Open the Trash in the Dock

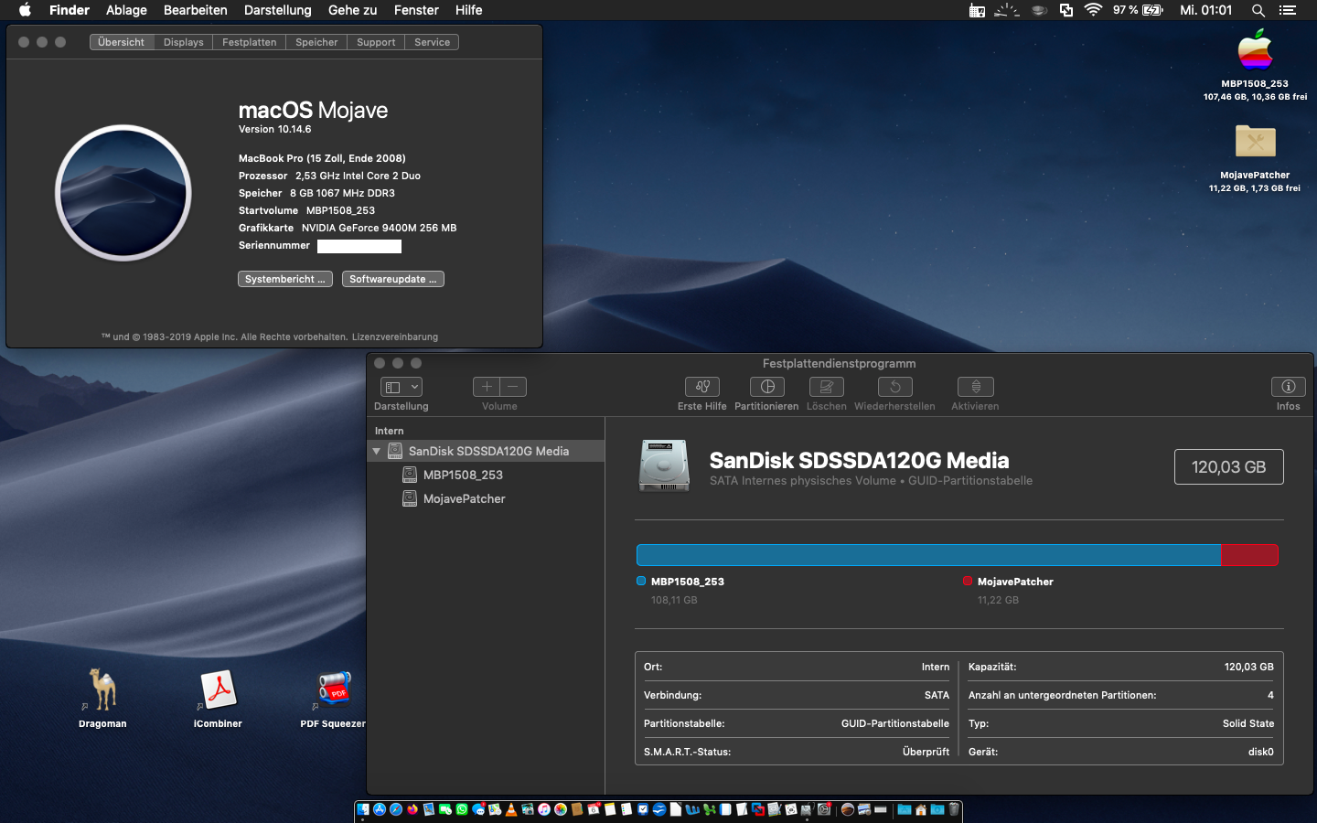[954, 809]
